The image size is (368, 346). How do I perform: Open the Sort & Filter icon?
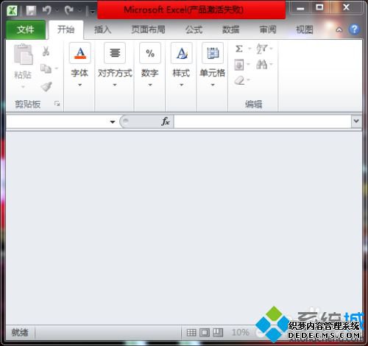click(261, 49)
